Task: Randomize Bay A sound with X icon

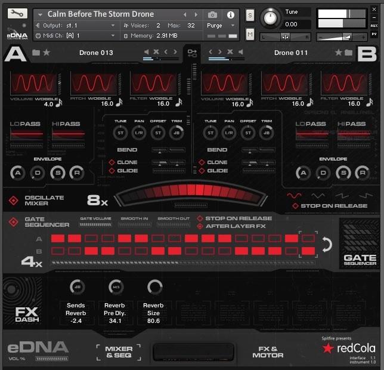Action: (156, 52)
